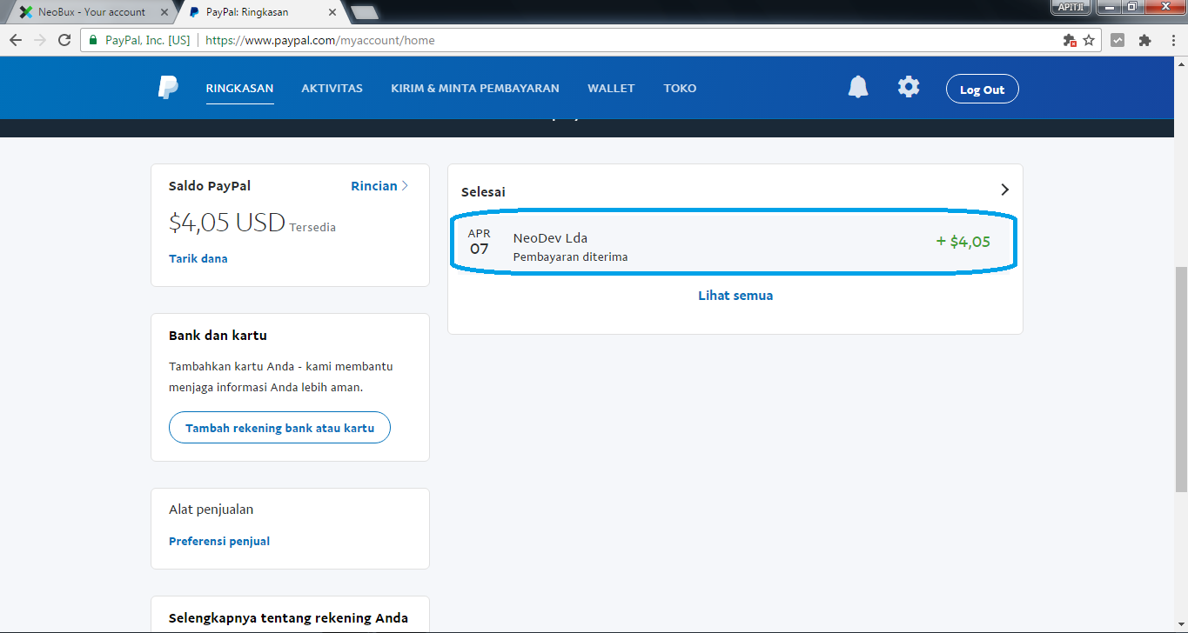Open the AKTIVITAS menu item
The height and width of the screenshot is (633, 1188).
[332, 88]
